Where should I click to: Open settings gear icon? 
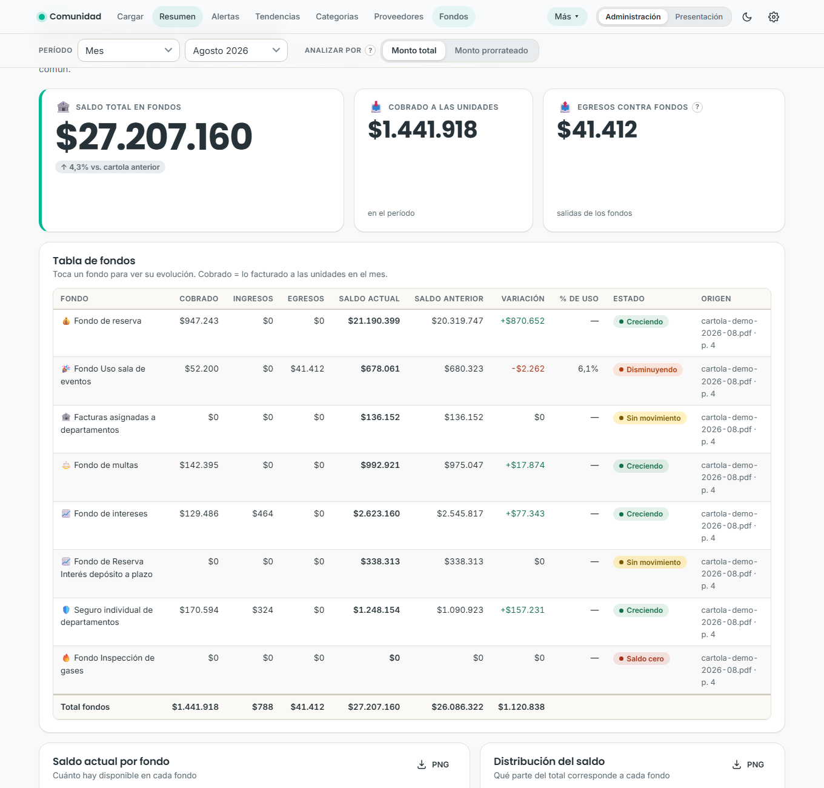tap(774, 17)
